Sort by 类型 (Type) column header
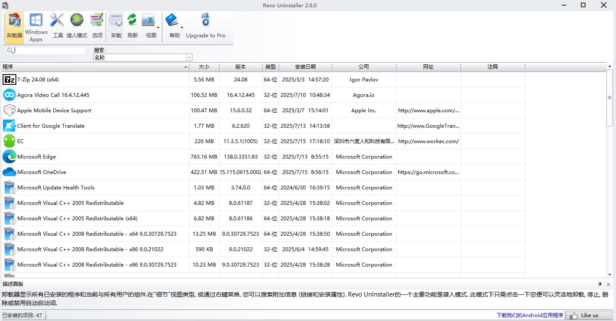Viewport: 616px width, 321px height. pyautogui.click(x=271, y=67)
